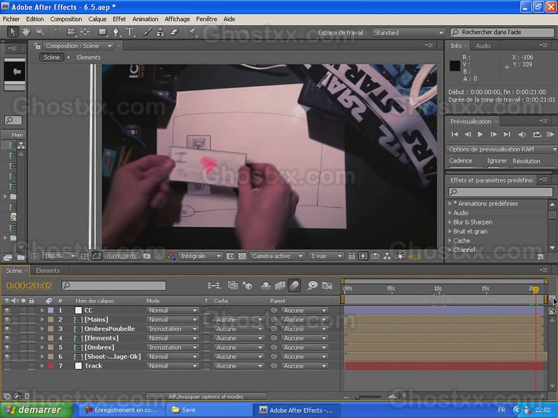The width and height of the screenshot is (558, 418).
Task: Hide the [Elements] layer
Action: coord(7,338)
